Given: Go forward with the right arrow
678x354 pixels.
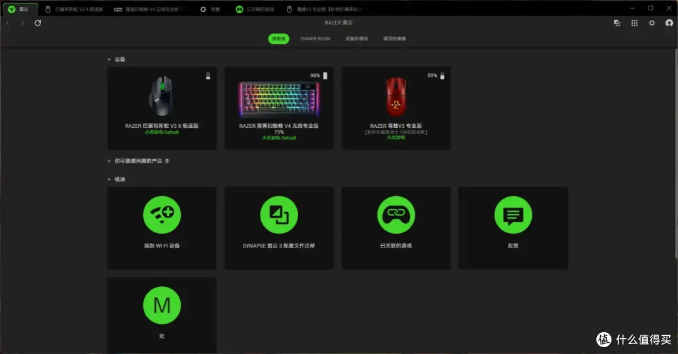Looking at the screenshot, I should click(x=23, y=23).
